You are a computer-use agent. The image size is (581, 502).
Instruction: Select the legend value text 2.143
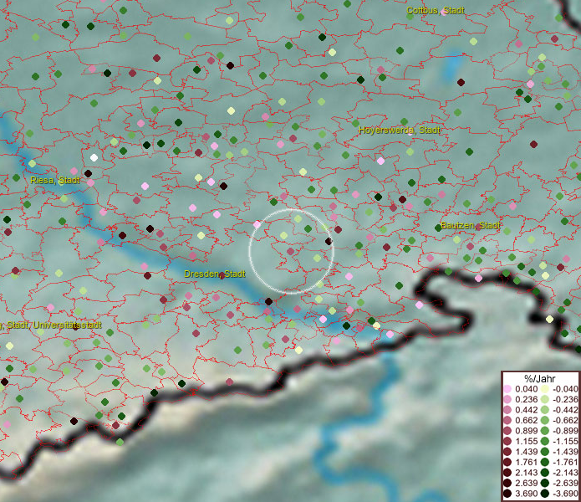click(x=527, y=473)
